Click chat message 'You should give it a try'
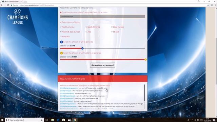This screenshot has width=217, height=122. point(83,94)
